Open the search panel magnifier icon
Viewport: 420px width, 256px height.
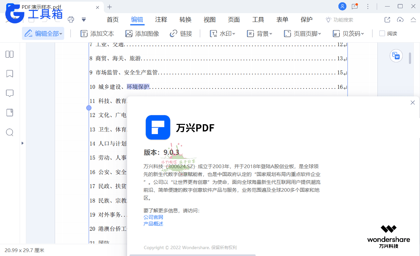pos(10,132)
